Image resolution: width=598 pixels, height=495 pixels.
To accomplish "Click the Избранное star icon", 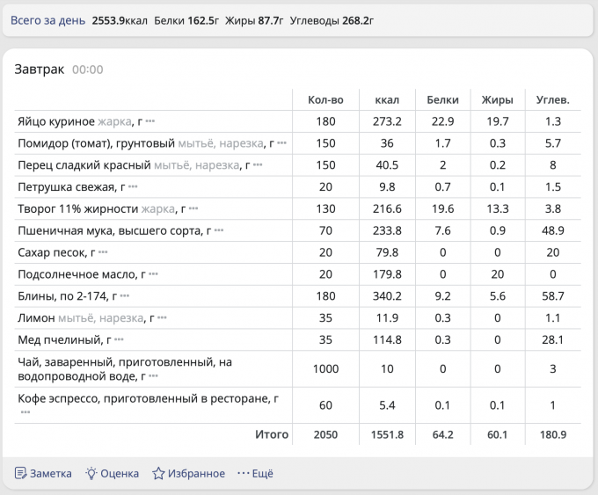I will pyautogui.click(x=158, y=473).
